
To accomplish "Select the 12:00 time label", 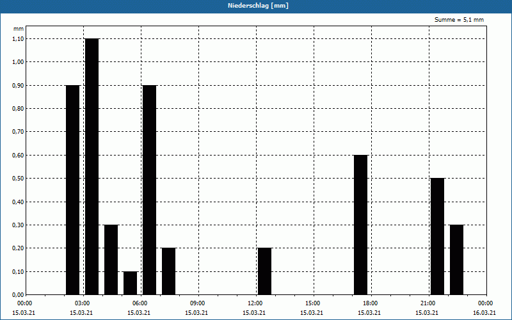I will tap(255, 303).
